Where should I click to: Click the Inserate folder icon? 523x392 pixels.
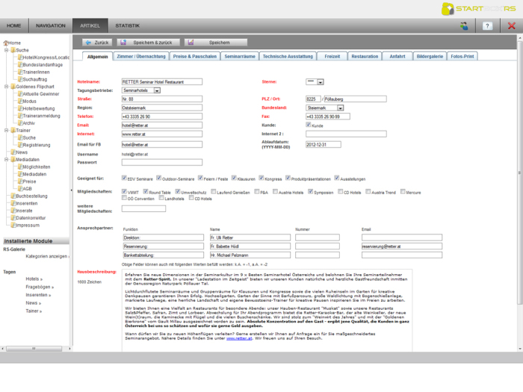[13, 211]
